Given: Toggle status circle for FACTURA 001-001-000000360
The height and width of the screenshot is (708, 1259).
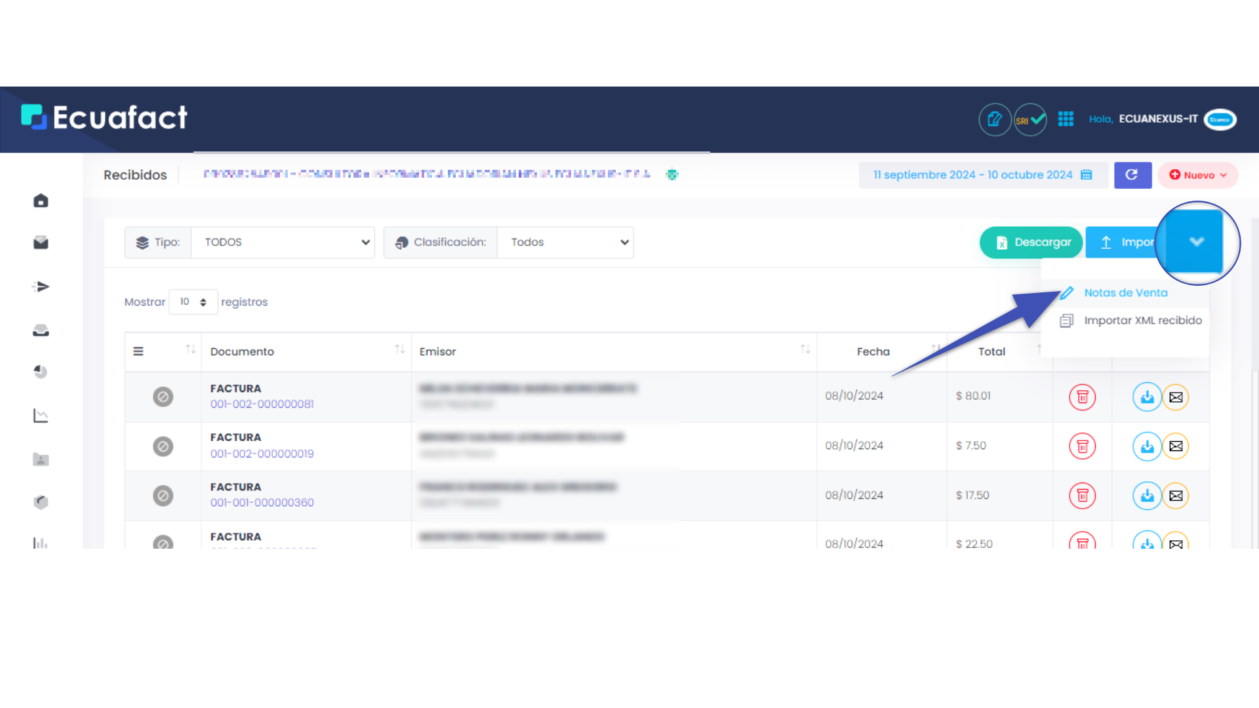Looking at the screenshot, I should click(x=163, y=496).
